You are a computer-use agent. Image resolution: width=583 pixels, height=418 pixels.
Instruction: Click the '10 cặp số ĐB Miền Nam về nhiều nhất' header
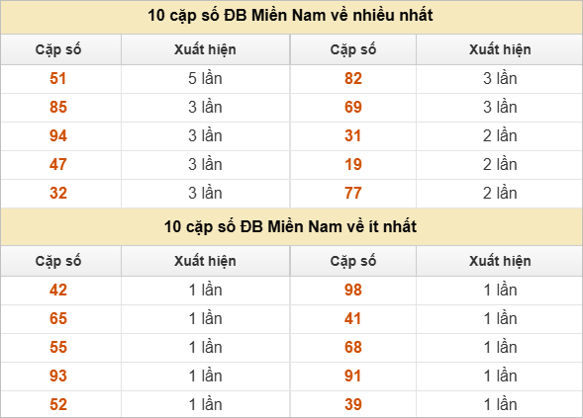click(x=290, y=16)
